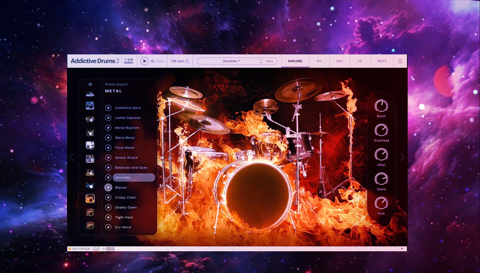
Task: Play the Metal Mayhem preset preview
Action: click(108, 128)
